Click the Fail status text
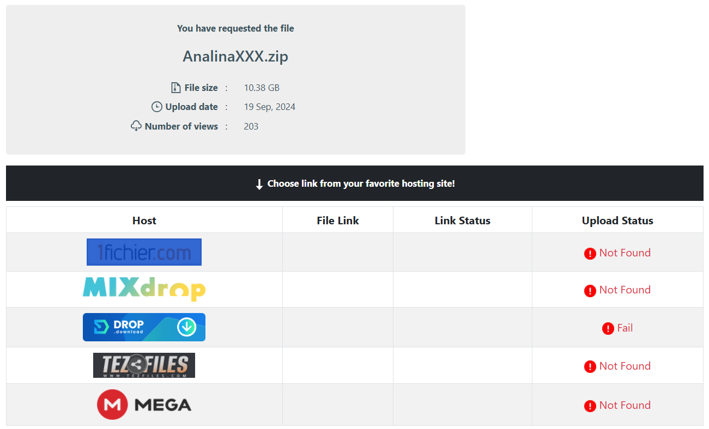 625,328
